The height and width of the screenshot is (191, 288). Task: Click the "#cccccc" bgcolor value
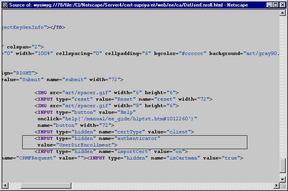(x=193, y=53)
